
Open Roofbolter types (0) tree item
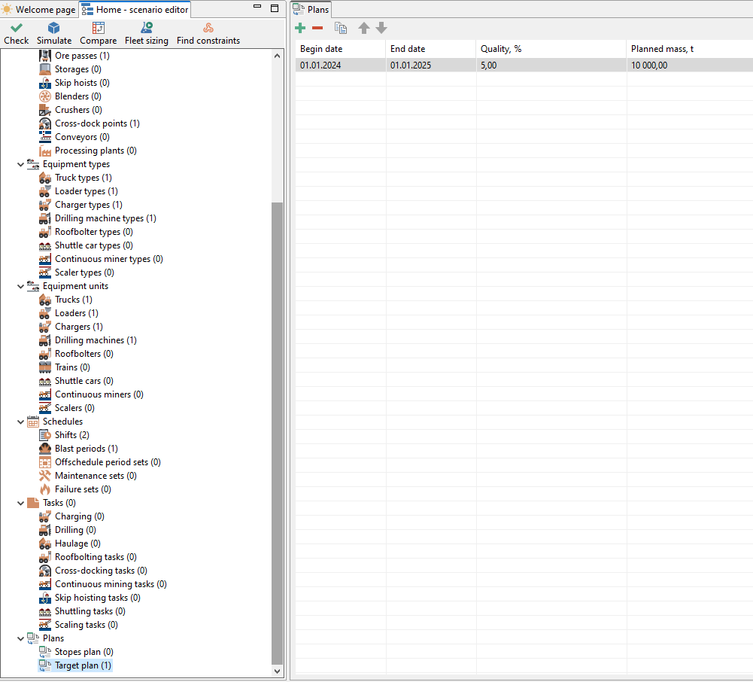click(x=93, y=232)
